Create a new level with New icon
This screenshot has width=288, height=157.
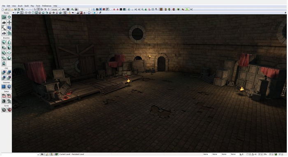click(x=2, y=9)
